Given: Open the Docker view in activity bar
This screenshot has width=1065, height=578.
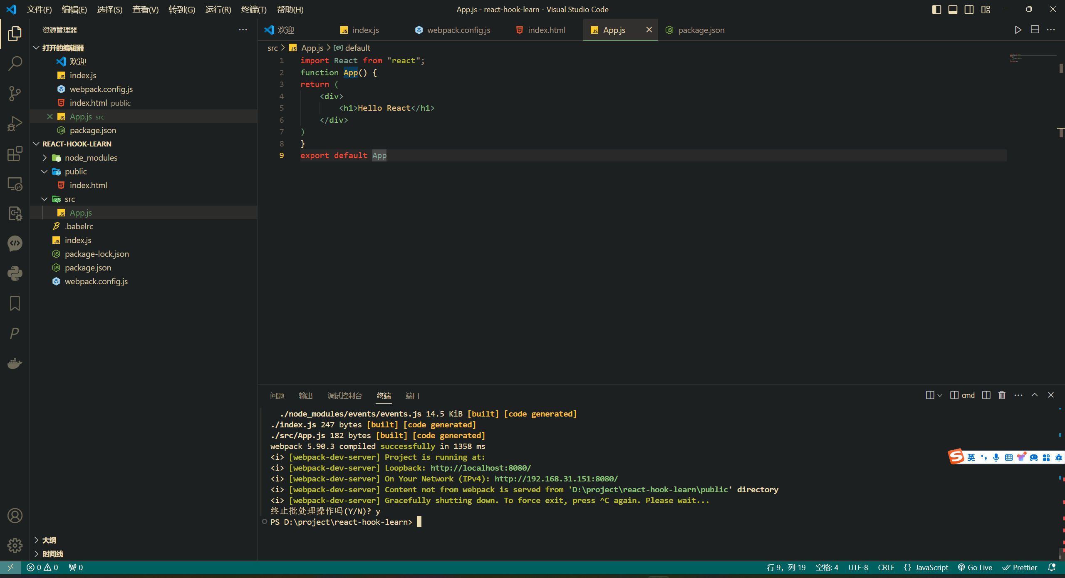Looking at the screenshot, I should [x=15, y=363].
